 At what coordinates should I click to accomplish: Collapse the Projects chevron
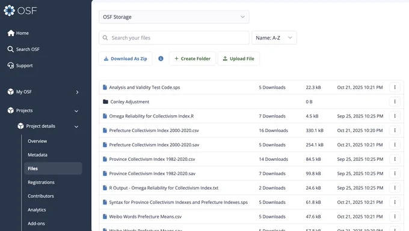[76, 111]
